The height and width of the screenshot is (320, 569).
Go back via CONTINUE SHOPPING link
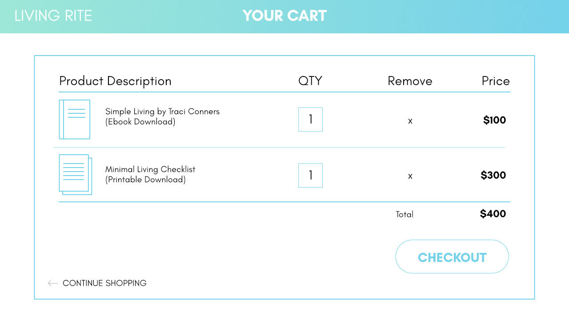click(x=104, y=283)
